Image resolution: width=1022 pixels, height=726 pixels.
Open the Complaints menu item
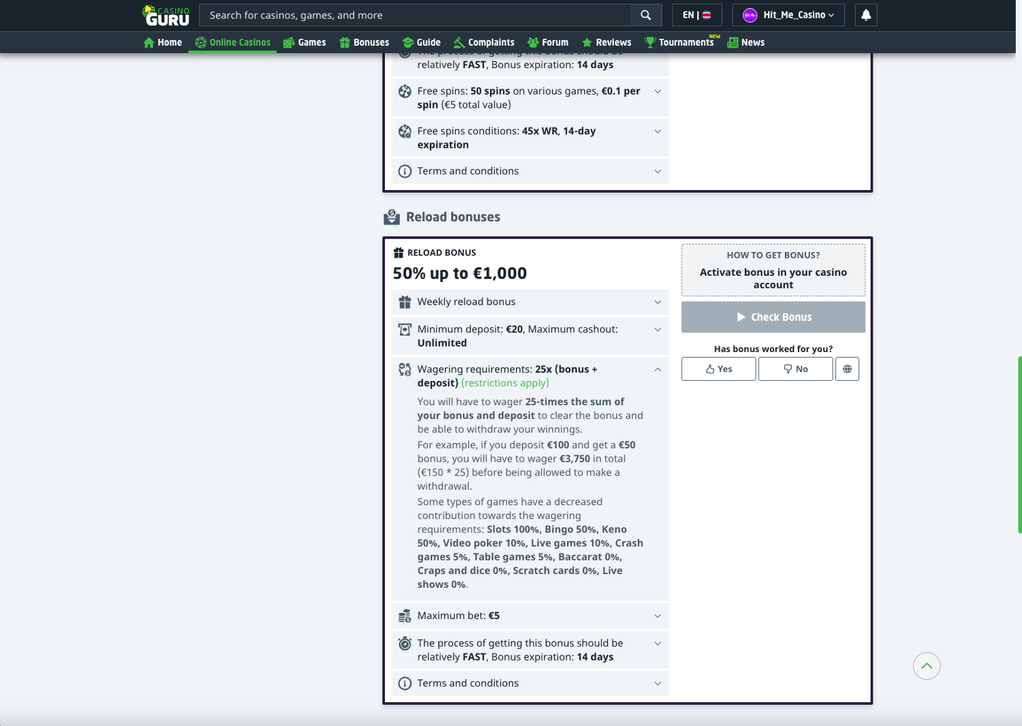484,42
